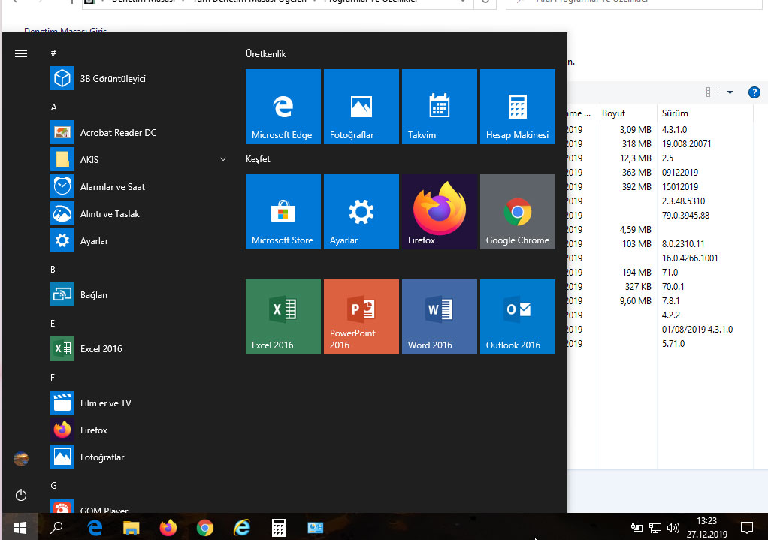Jump to letter A section header

(x=54, y=107)
